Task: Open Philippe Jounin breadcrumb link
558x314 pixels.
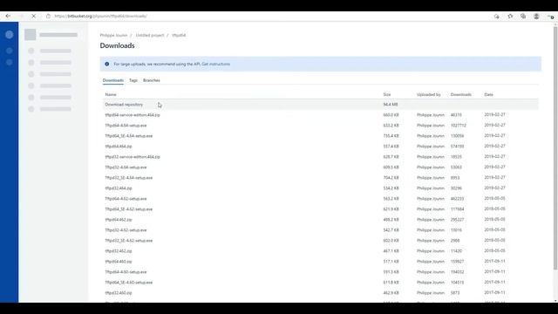Action: pyautogui.click(x=113, y=35)
